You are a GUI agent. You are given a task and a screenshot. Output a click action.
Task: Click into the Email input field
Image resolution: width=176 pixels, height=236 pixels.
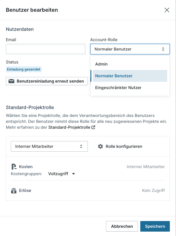pos(46,49)
